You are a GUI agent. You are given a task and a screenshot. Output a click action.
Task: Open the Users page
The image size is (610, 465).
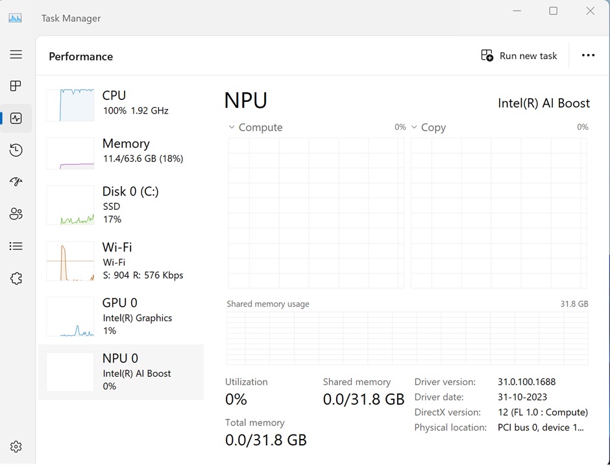[16, 214]
